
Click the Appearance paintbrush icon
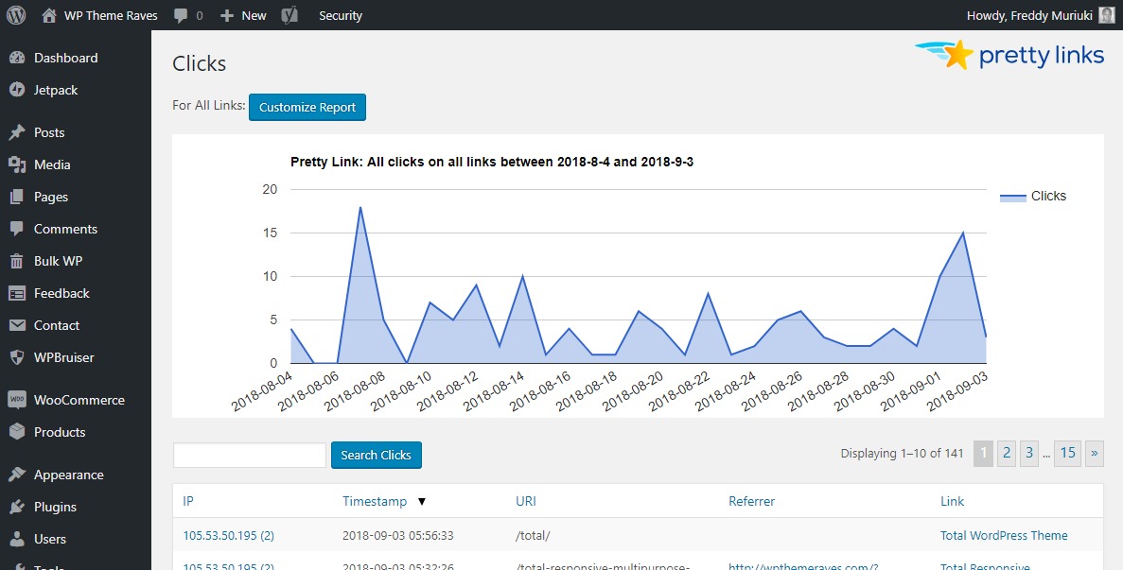[x=17, y=475]
